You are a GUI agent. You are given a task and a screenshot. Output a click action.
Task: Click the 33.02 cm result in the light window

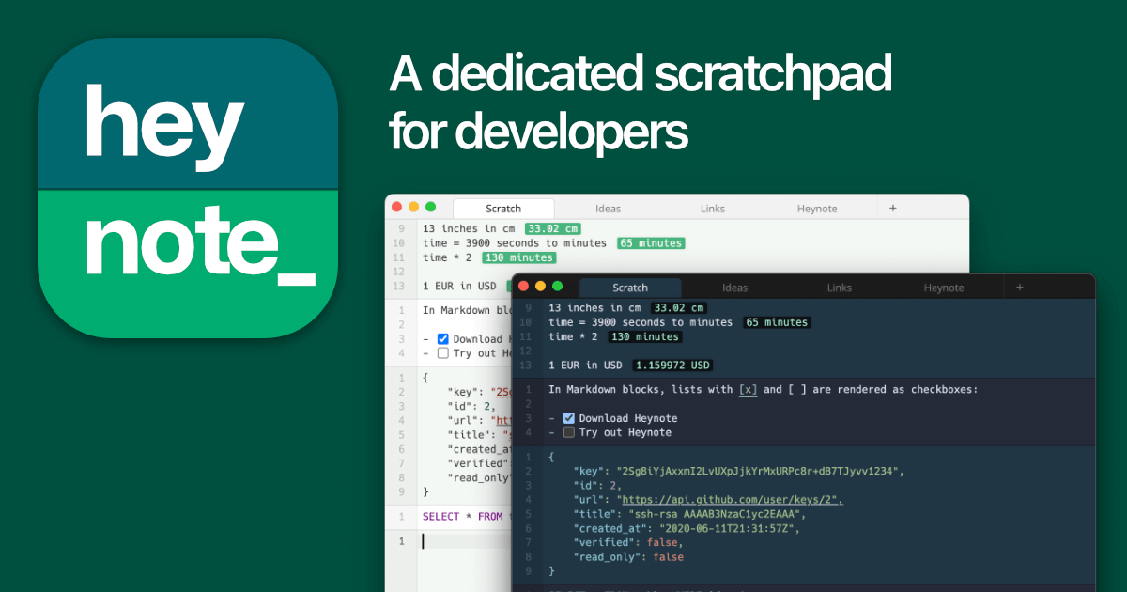point(553,229)
